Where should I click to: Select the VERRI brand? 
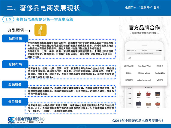click(160, 80)
